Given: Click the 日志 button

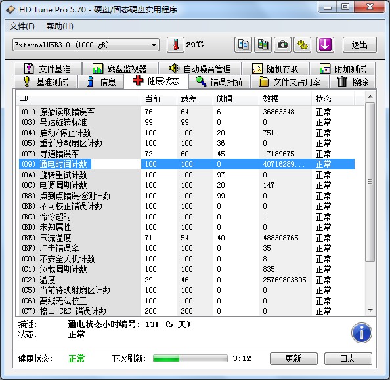Looking at the screenshot, I should (348, 358).
